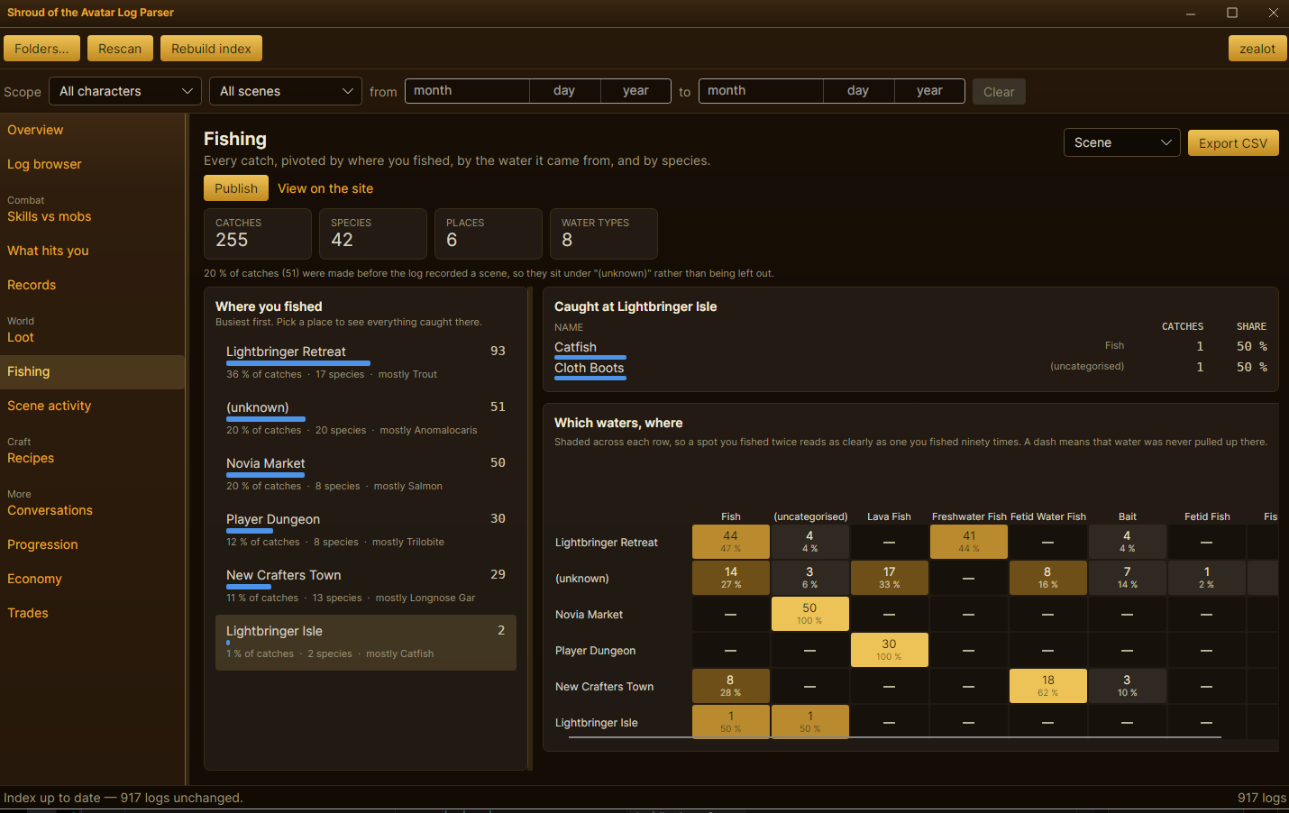
Task: Click the Catfish species link
Action: tap(575, 347)
